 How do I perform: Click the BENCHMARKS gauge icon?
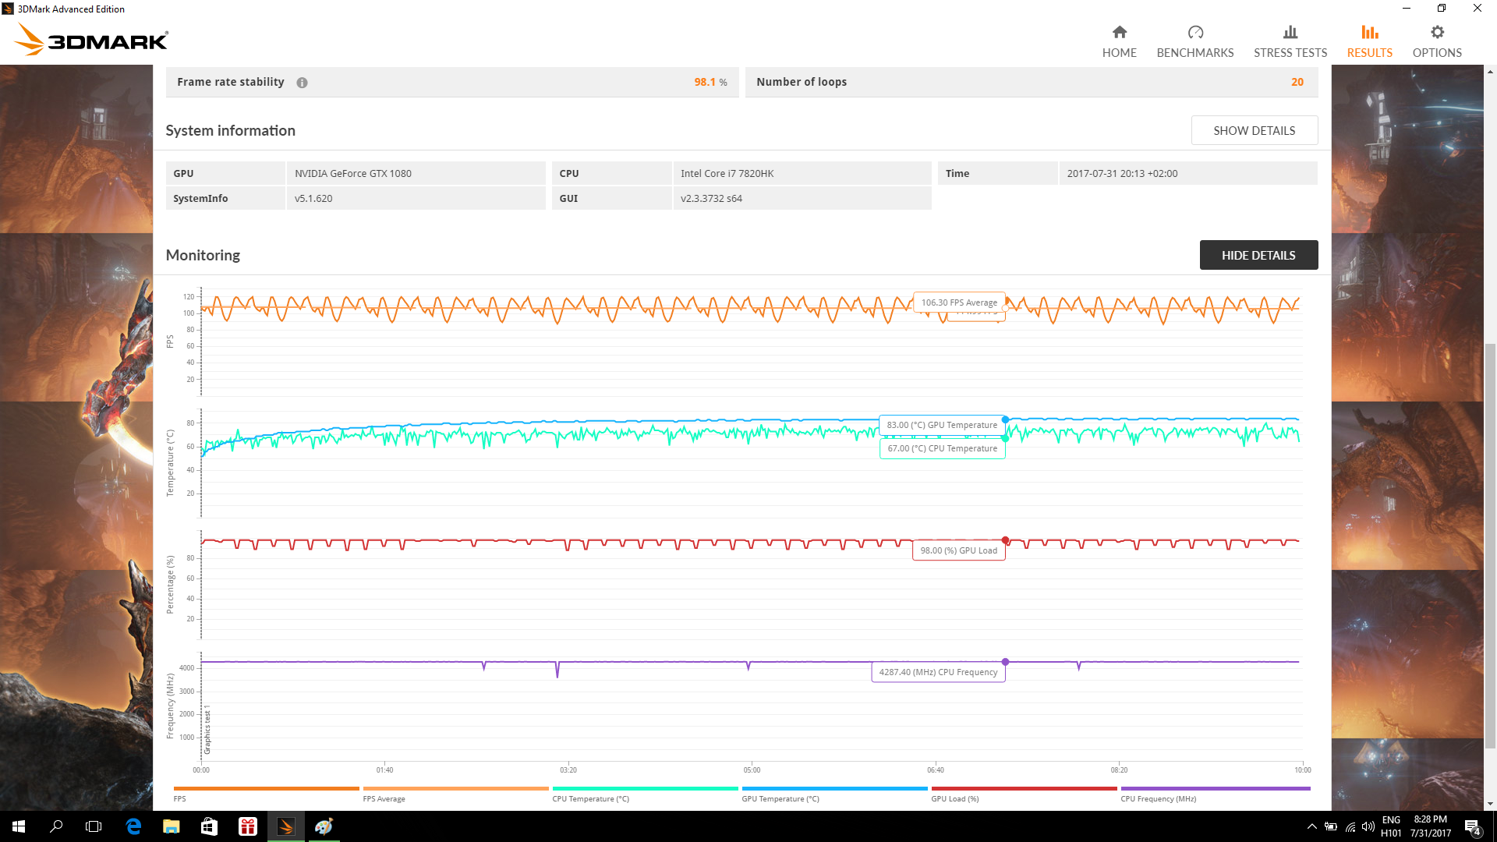(1195, 32)
